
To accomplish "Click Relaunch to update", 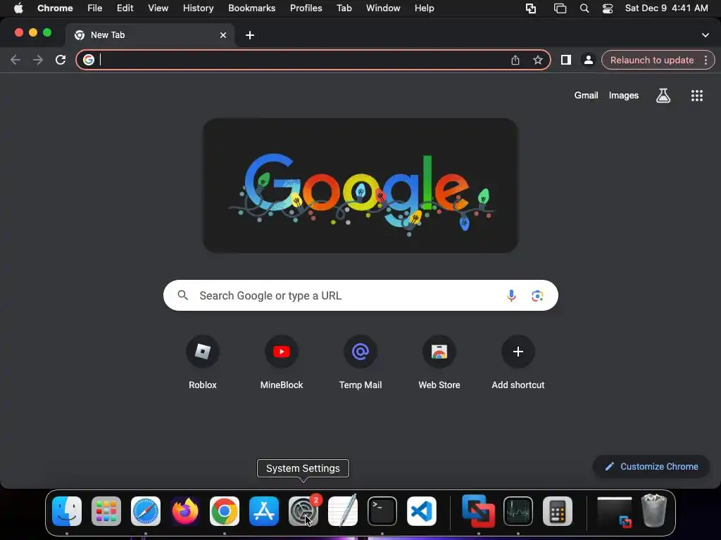I will click(651, 60).
